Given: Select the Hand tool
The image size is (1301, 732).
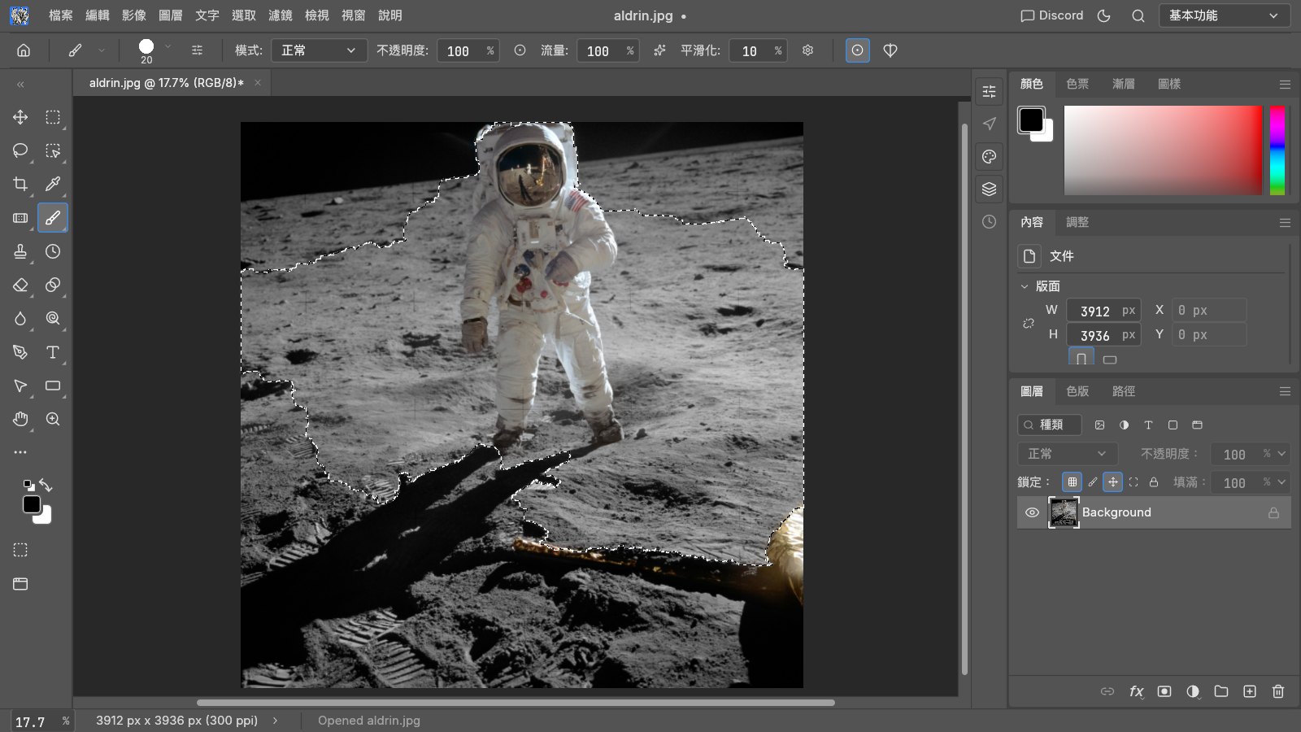Looking at the screenshot, I should (x=20, y=419).
